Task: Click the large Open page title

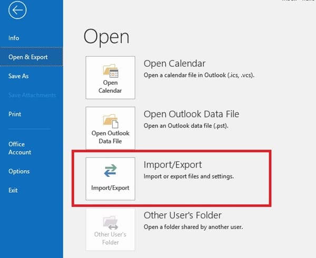Action: click(x=106, y=37)
